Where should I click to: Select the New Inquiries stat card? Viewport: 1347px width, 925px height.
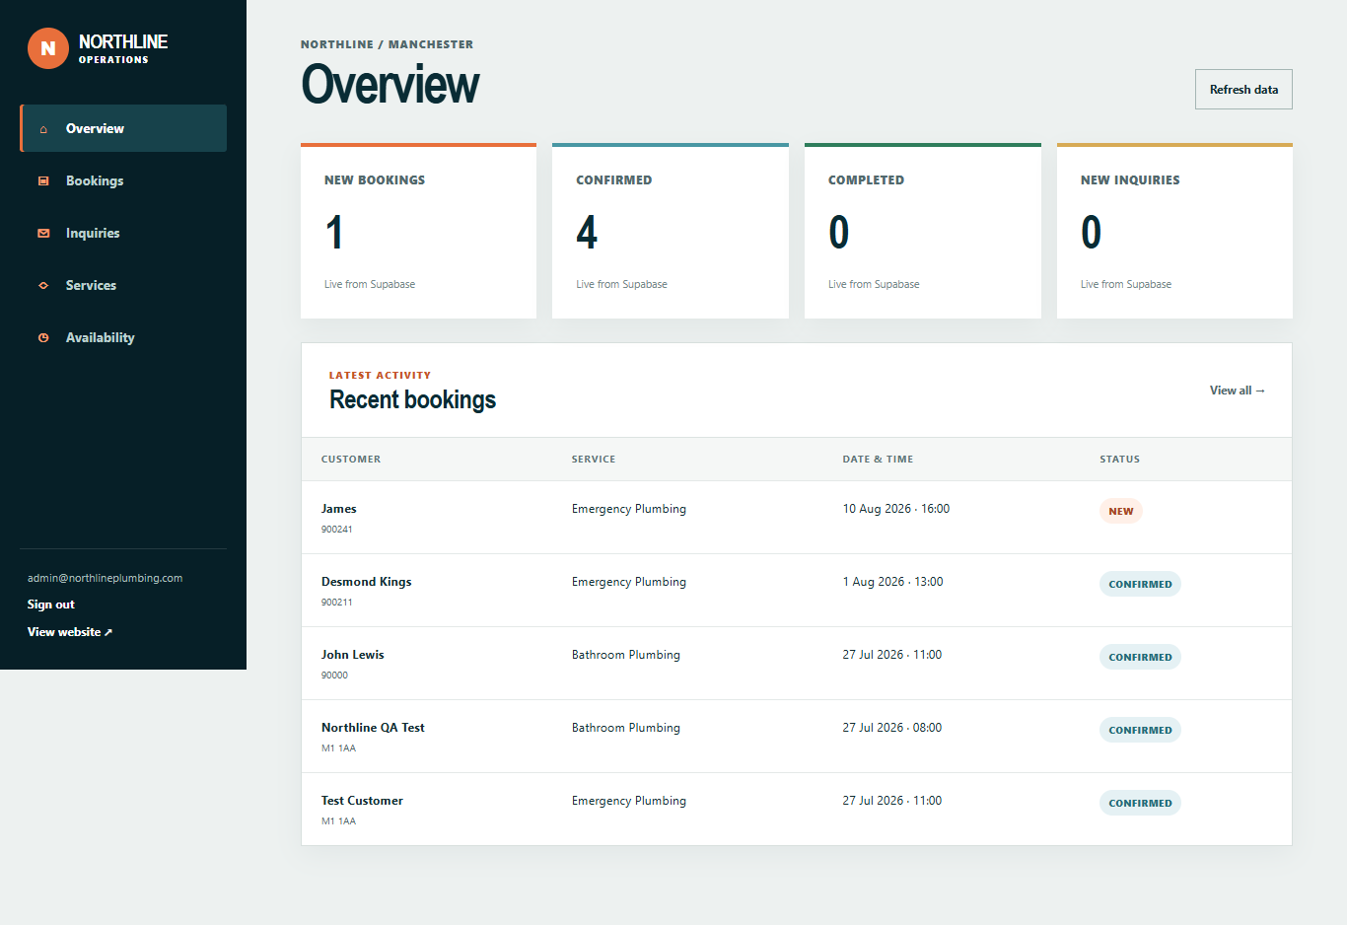[1174, 231]
